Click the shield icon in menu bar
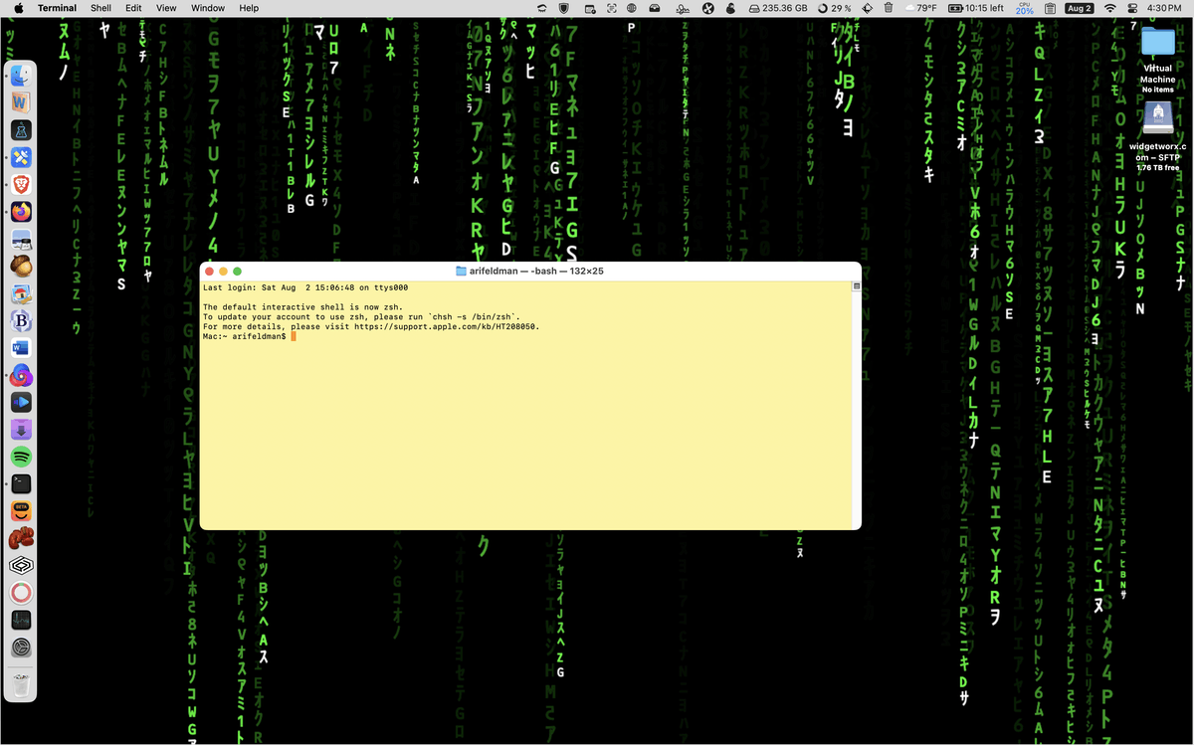 (x=564, y=8)
